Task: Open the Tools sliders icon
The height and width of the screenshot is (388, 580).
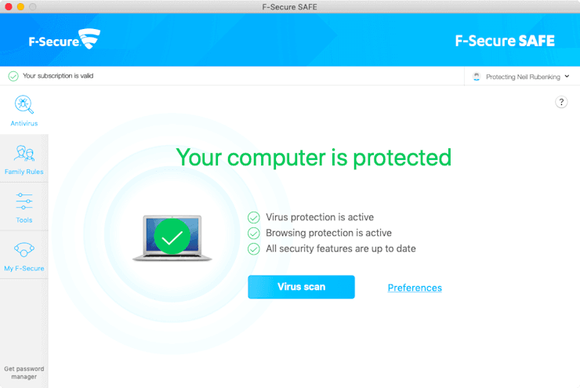Action: pyautogui.click(x=24, y=201)
